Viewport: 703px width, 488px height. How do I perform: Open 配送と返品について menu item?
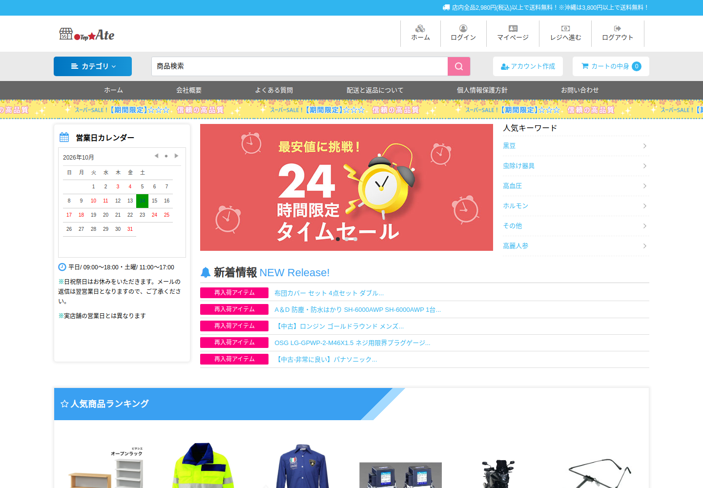click(375, 90)
